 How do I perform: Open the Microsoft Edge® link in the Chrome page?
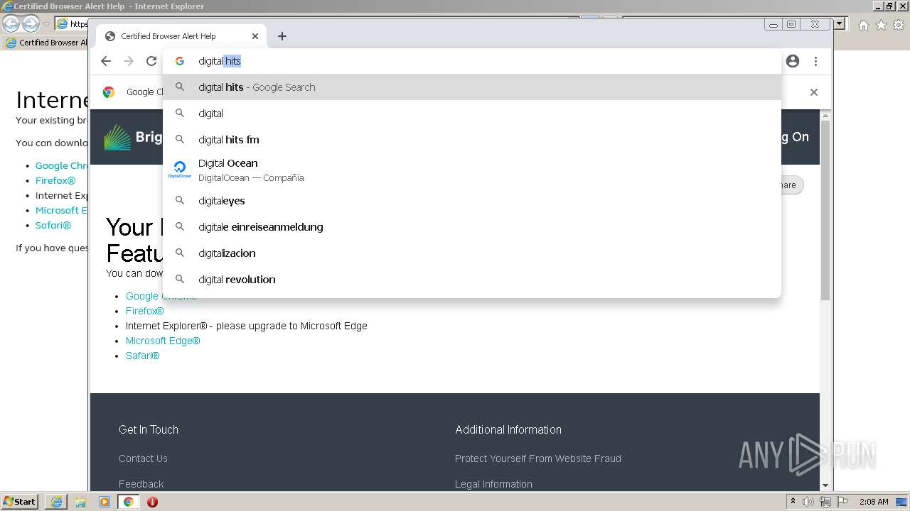pos(163,341)
